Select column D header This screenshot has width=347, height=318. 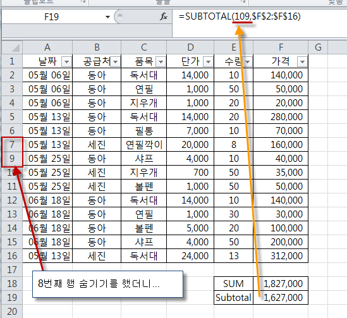(190, 47)
